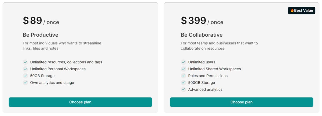
Task: Click the Be Collaborative description text
Action: 219,46
